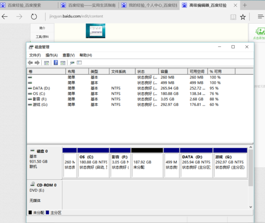This screenshot has height=223, width=265.
Task: Click the disk pane scrollbar down arrow
Action: coord(251,207)
